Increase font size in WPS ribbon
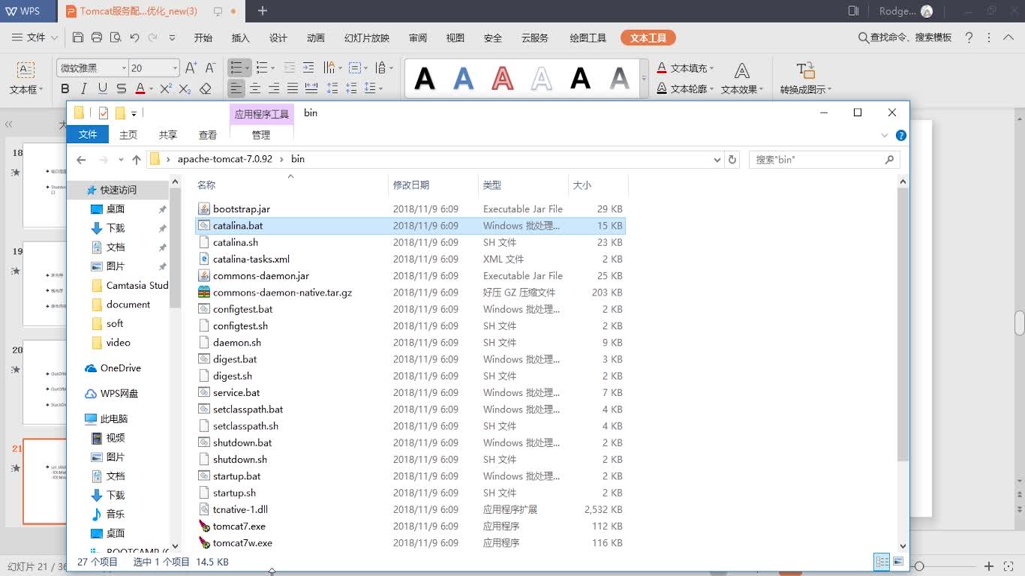This screenshot has width=1025, height=576. 191,67
